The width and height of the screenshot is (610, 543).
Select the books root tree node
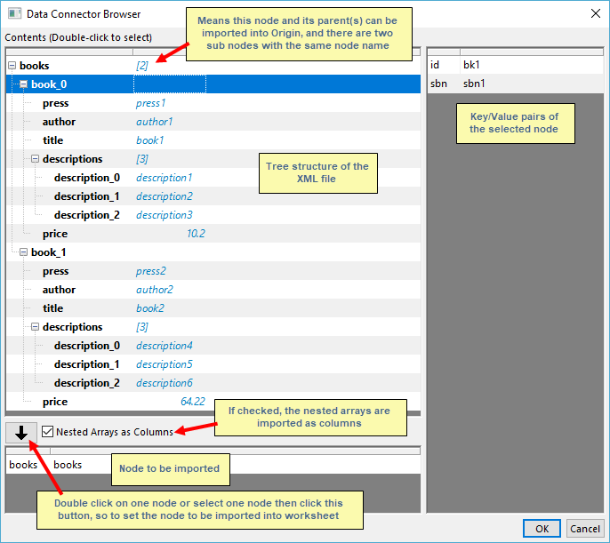coord(213,65)
